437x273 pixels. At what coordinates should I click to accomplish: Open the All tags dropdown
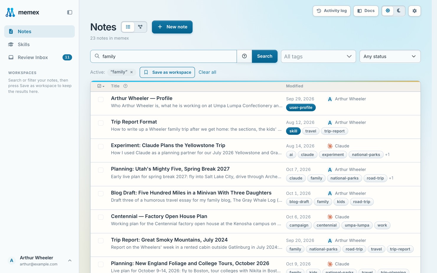[x=318, y=56]
